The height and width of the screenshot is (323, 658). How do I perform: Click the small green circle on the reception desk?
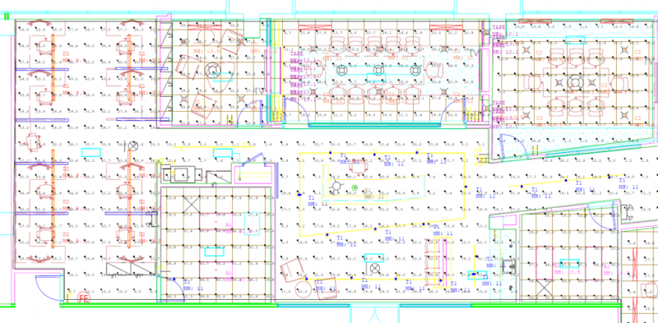pos(355,187)
